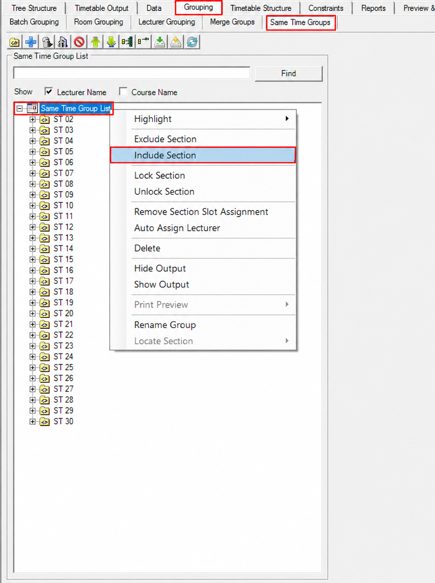The width and height of the screenshot is (435, 583).
Task: Click the Find button
Action: tap(288, 73)
